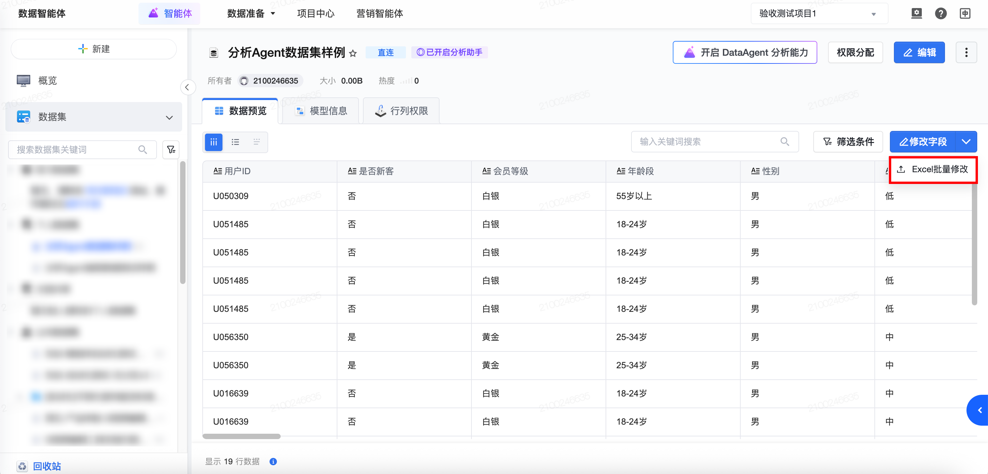Click the top-right layout grid icon
The width and height of the screenshot is (988, 474).
pyautogui.click(x=965, y=13)
